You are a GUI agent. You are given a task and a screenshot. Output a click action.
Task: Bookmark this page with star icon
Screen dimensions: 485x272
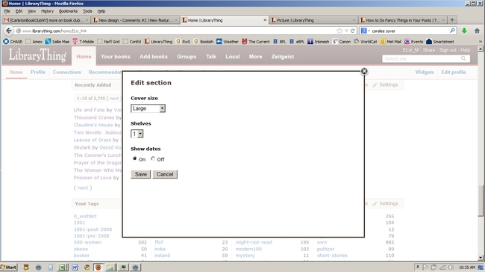[339, 31]
